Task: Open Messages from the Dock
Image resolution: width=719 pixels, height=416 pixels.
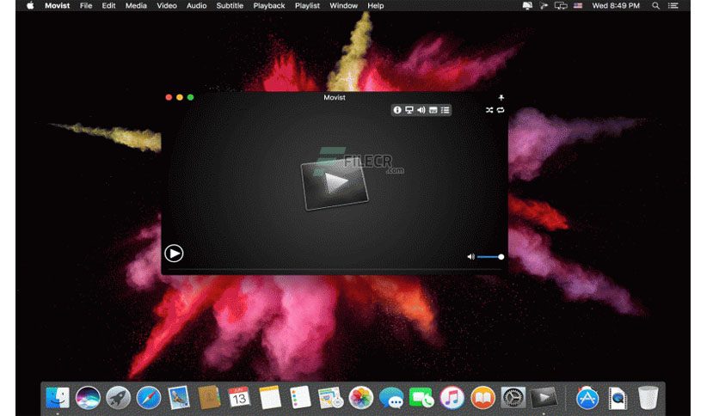Action: [391, 397]
